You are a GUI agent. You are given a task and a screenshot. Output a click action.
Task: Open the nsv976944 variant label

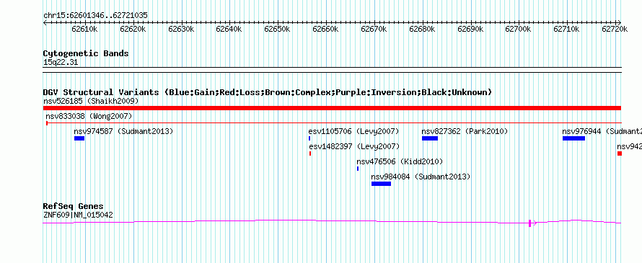tap(602, 131)
